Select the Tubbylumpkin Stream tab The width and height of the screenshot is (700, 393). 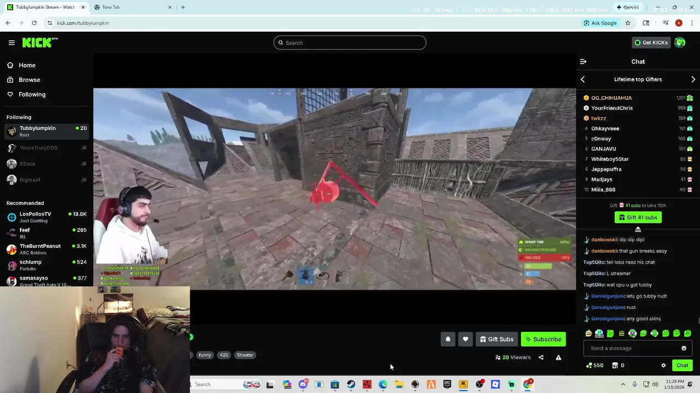click(x=45, y=7)
